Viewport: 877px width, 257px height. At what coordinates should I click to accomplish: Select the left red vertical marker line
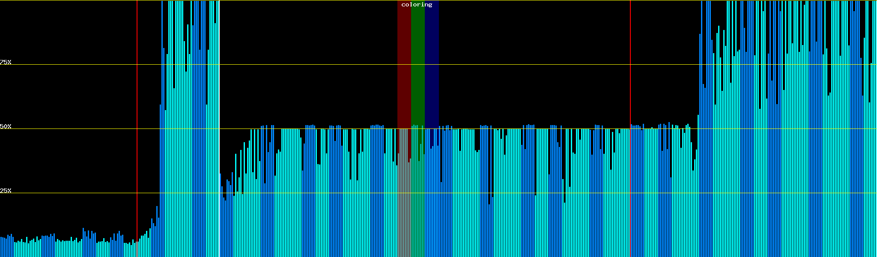click(137, 107)
